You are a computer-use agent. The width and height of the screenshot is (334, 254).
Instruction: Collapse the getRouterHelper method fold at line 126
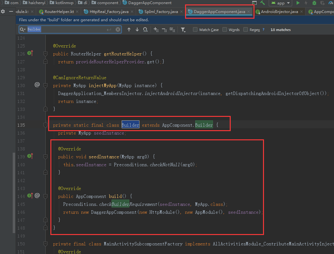(x=45, y=54)
